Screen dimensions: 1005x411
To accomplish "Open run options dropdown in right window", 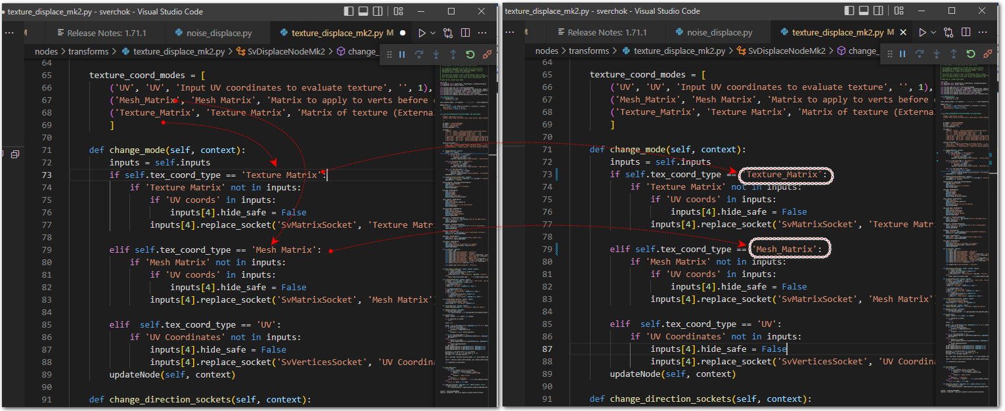I will pyautogui.click(x=933, y=32).
